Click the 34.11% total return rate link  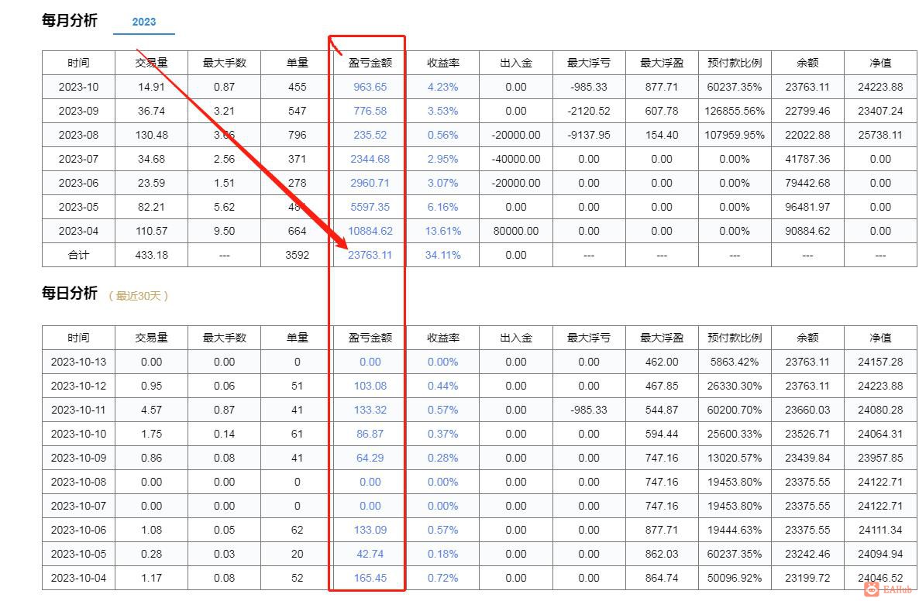click(x=442, y=255)
